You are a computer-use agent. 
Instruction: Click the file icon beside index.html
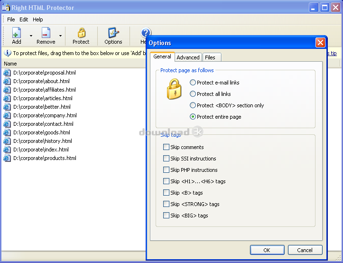(7, 150)
